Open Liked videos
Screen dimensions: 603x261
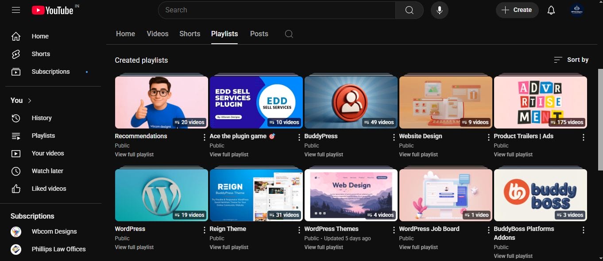pyautogui.click(x=49, y=189)
